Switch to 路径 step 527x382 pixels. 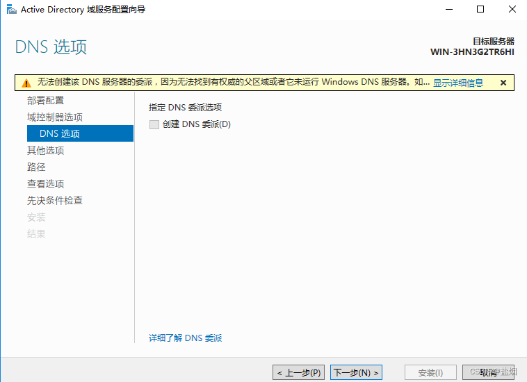click(x=36, y=167)
